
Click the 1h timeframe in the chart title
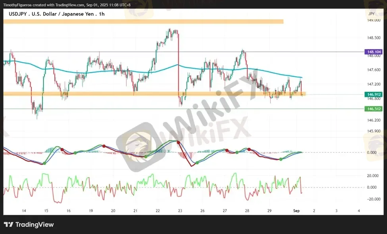(x=102, y=14)
